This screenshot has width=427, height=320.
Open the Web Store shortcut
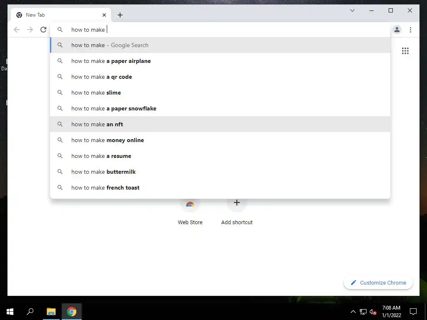[x=190, y=212]
